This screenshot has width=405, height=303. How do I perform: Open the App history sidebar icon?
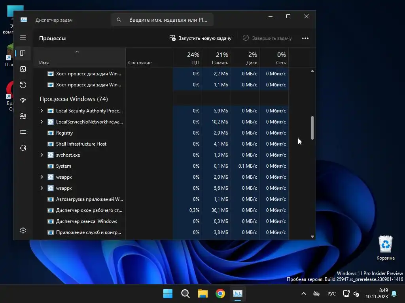point(23,85)
